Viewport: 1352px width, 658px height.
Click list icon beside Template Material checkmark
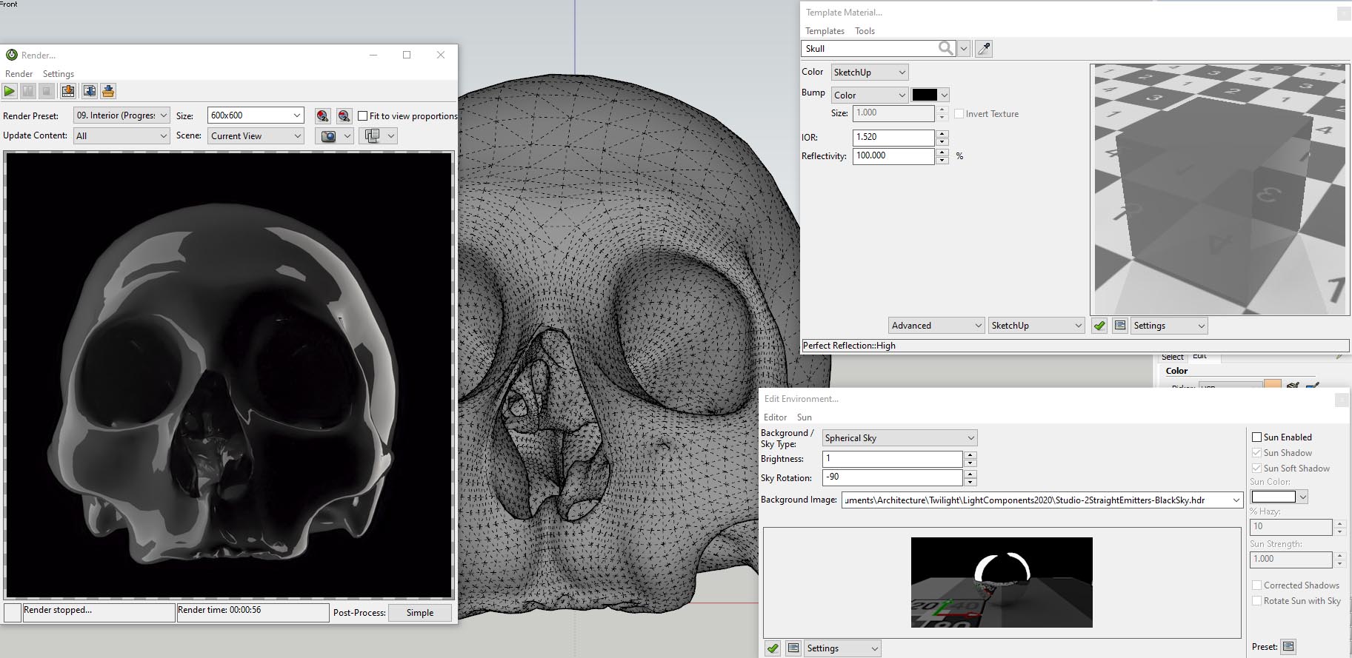pyautogui.click(x=1120, y=326)
